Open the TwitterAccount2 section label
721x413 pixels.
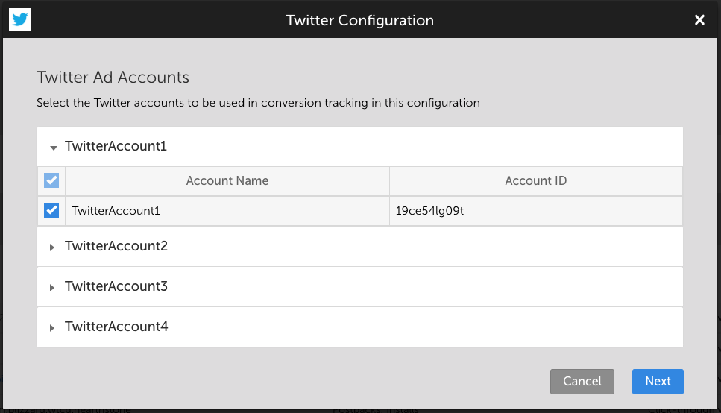pos(116,247)
